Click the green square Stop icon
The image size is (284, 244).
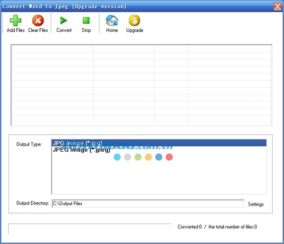86,21
